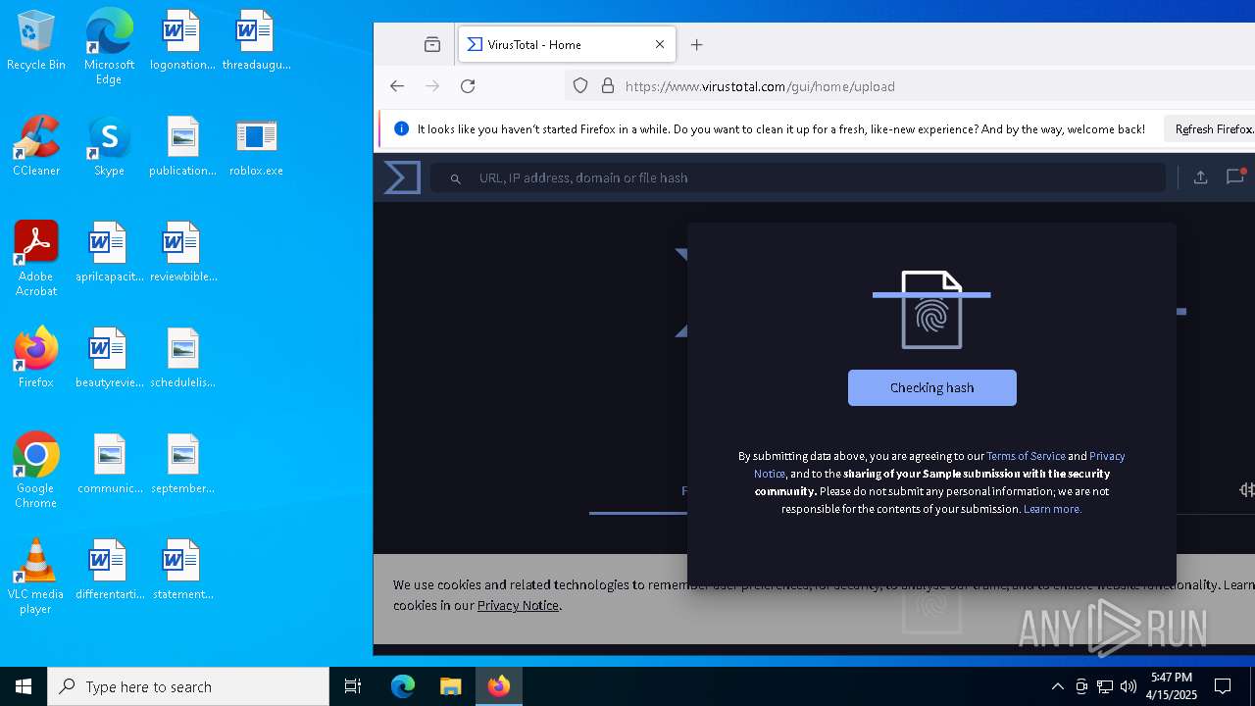Screen dimensions: 1255x706
Task: Select the statement Word document
Action: (x=182, y=570)
